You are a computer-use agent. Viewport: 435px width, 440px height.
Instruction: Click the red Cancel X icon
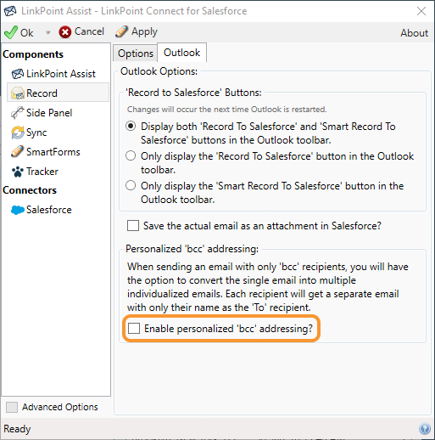(65, 32)
